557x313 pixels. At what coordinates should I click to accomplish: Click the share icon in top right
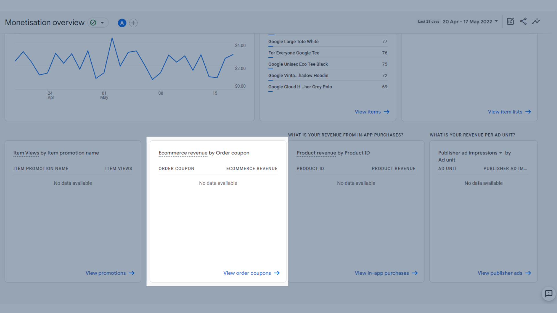[523, 21]
